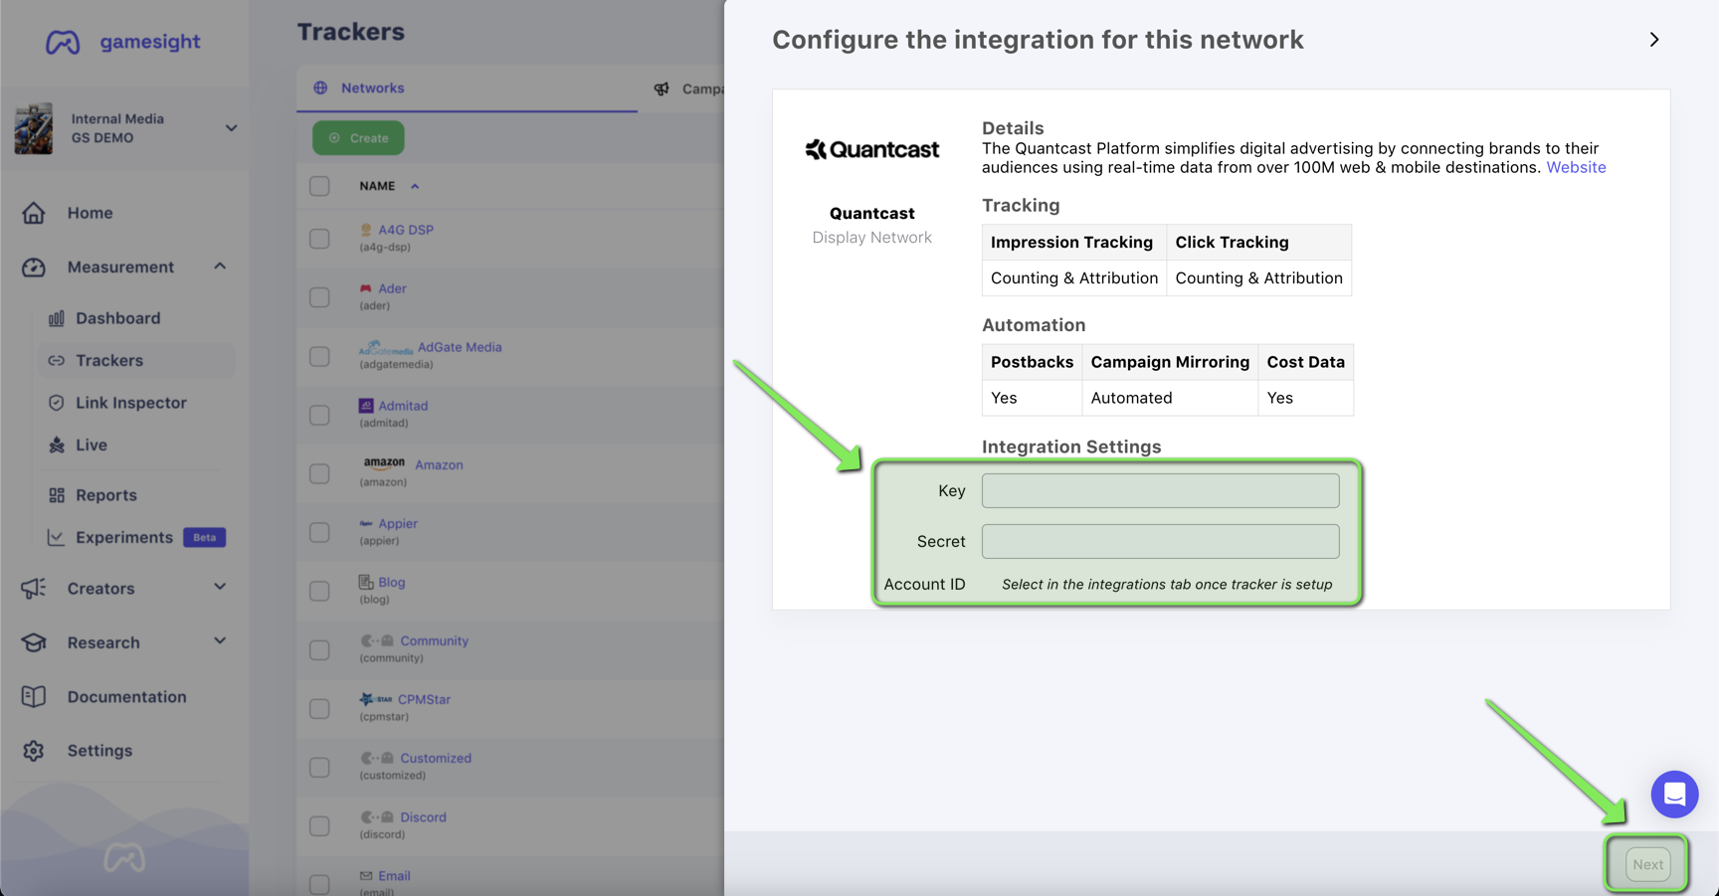This screenshot has height=896, width=1719.
Task: Click the Admitad network icon
Action: (366, 406)
